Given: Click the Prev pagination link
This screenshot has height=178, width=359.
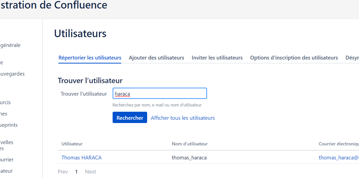Looking at the screenshot, I should click(63, 172).
